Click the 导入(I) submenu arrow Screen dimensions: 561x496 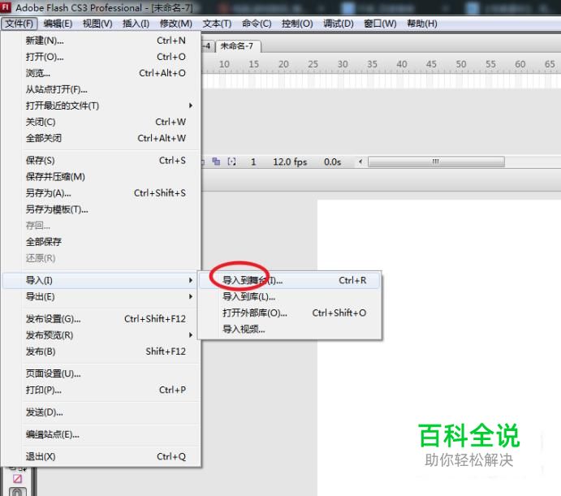[x=191, y=280]
